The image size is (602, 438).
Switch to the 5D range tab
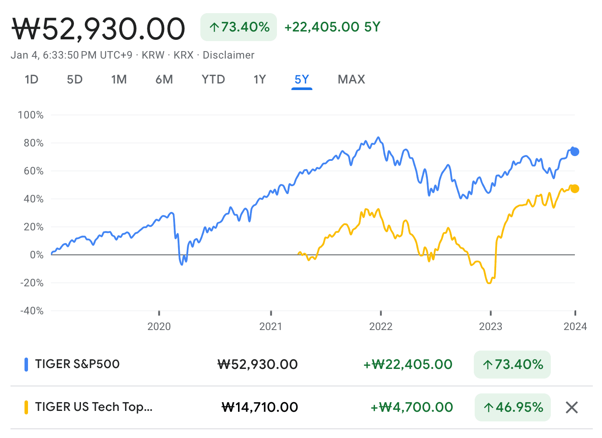75,80
